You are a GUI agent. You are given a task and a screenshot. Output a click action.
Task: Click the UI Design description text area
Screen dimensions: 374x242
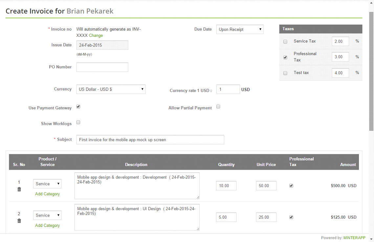tap(137, 217)
